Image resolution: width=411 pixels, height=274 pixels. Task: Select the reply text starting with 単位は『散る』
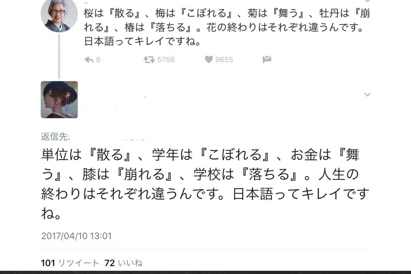coord(205,184)
